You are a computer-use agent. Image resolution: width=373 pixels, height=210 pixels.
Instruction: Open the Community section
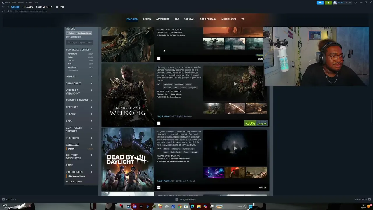[x=45, y=7]
